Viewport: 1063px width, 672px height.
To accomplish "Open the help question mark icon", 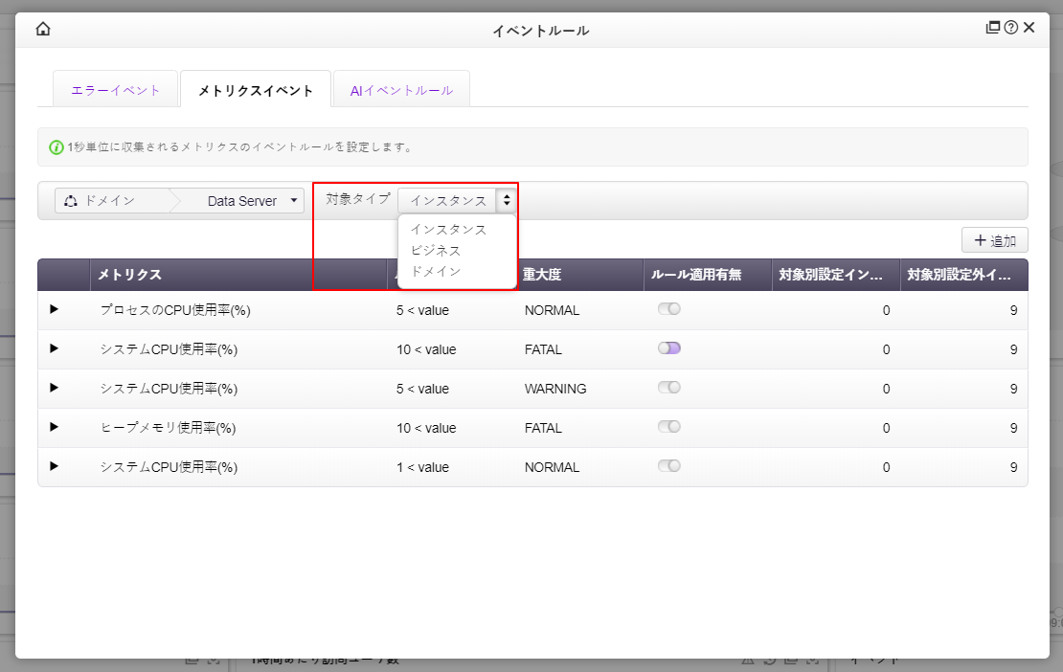I will (1010, 28).
